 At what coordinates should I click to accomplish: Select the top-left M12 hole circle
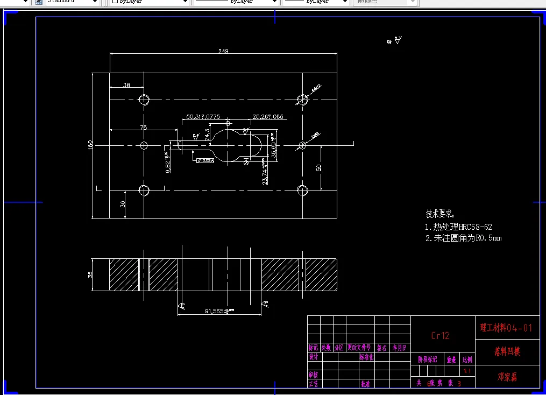(x=144, y=100)
